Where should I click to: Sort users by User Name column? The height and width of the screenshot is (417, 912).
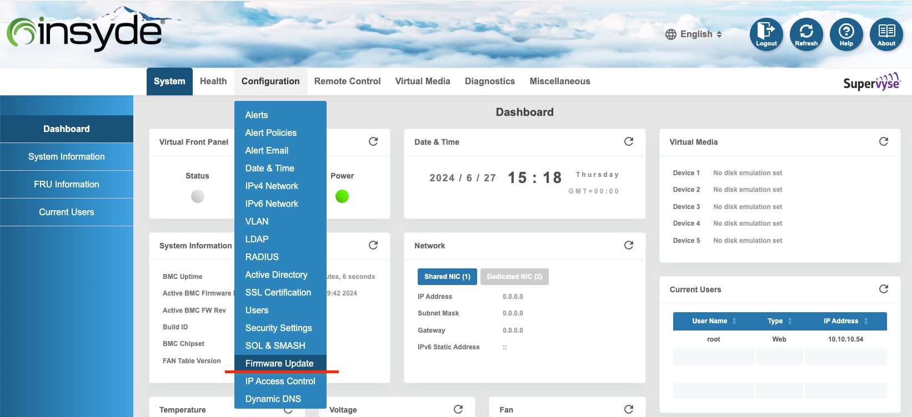(x=713, y=321)
